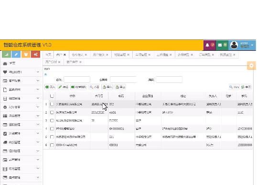
Task: Click the export toolbar button
Action: [x=120, y=87]
